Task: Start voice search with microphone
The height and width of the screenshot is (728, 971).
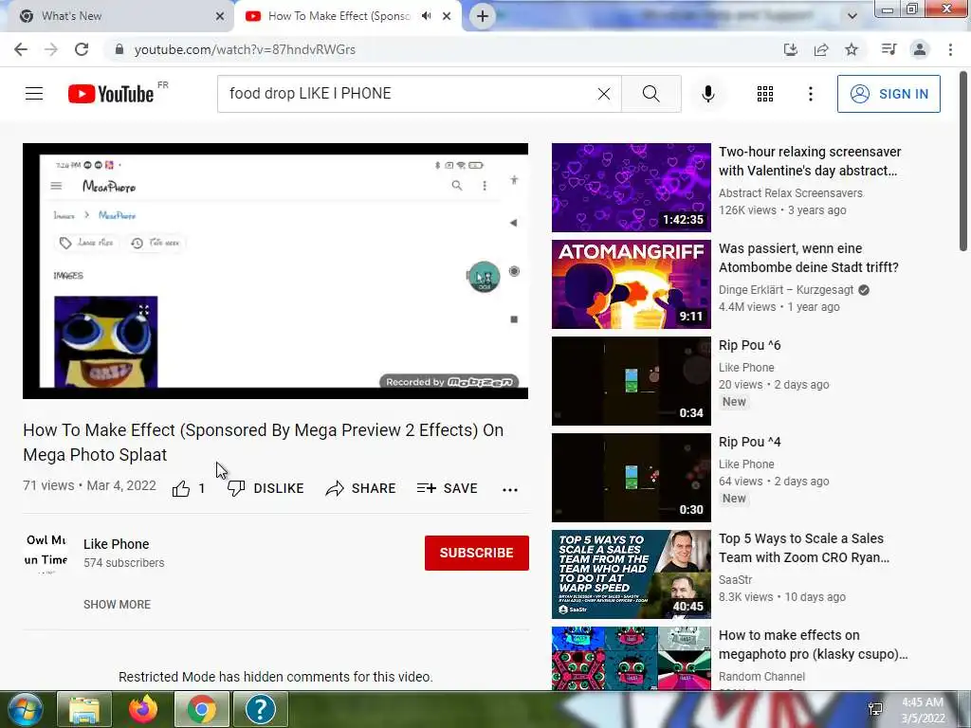Action: 708,94
